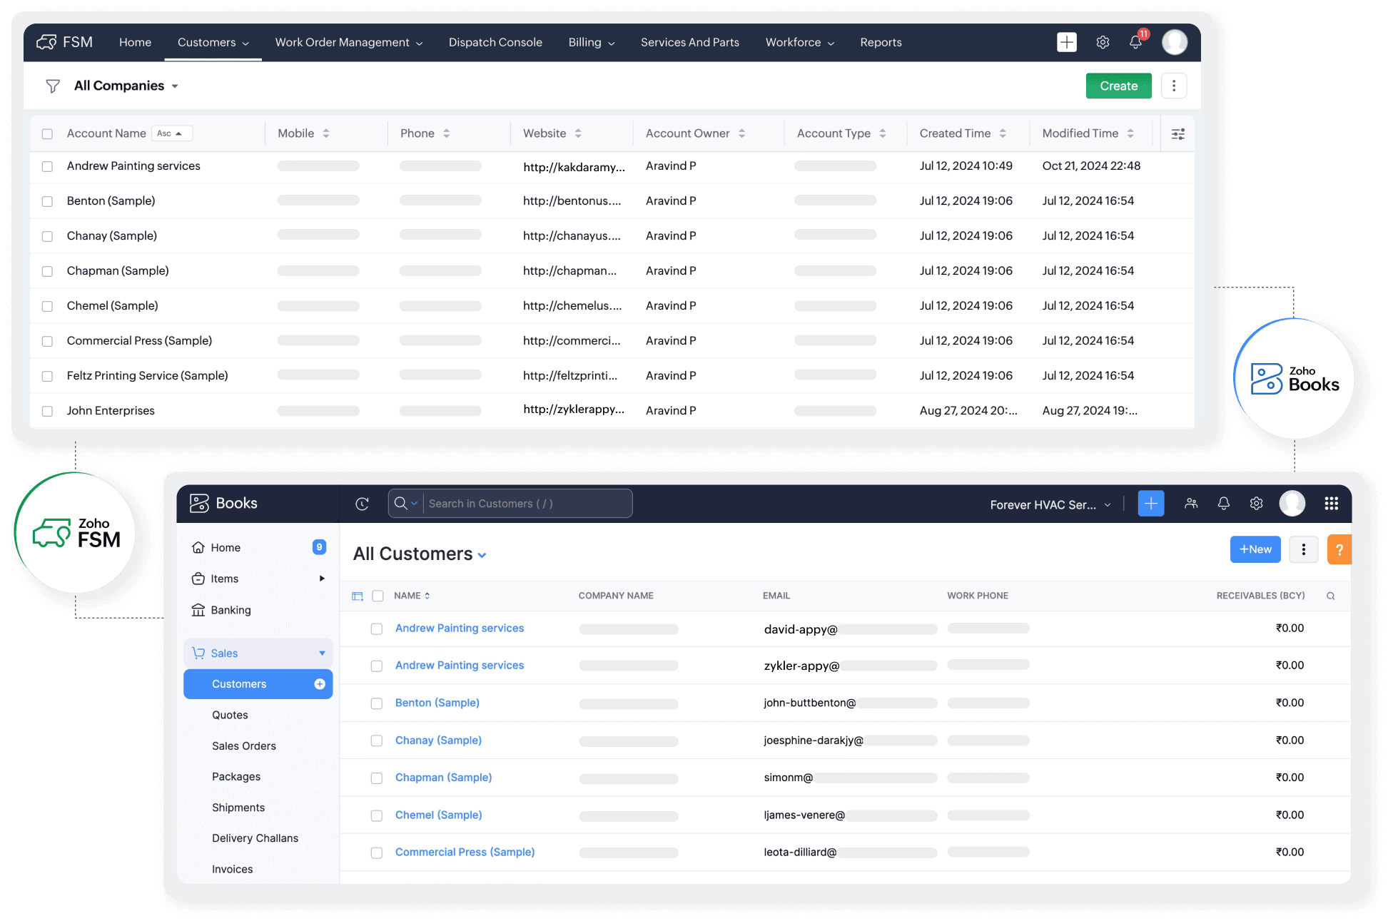Screen dimensions: 1388x921
Task: Click the Books quick create plus icon
Action: (1151, 504)
